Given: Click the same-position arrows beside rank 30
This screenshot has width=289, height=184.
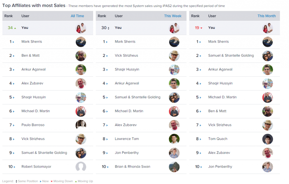Looking at the screenshot, I should tap(108, 28).
